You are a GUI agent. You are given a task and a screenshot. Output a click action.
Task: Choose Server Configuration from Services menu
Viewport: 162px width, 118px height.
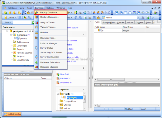click(50, 57)
